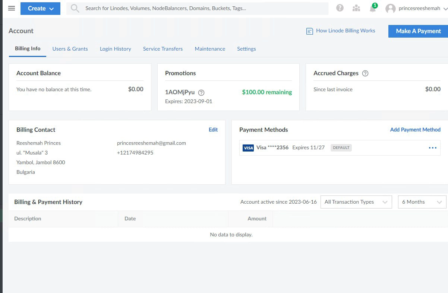Click the promo code help icon

pyautogui.click(x=201, y=93)
